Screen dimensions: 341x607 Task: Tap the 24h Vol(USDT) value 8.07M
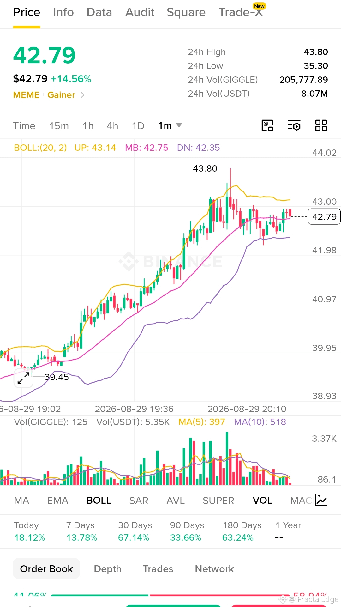tap(314, 94)
